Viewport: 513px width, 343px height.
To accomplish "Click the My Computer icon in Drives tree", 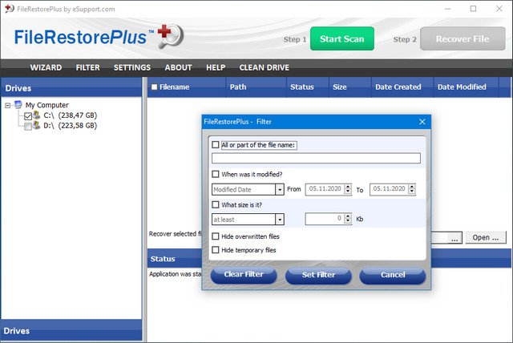I will [x=18, y=105].
